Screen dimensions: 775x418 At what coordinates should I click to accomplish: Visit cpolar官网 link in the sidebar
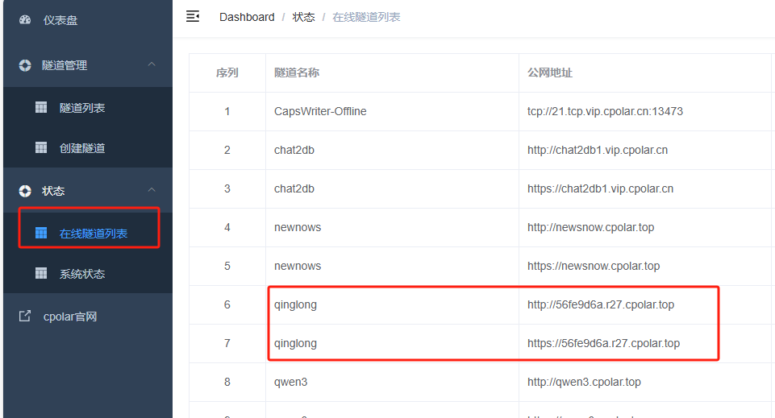coord(69,317)
